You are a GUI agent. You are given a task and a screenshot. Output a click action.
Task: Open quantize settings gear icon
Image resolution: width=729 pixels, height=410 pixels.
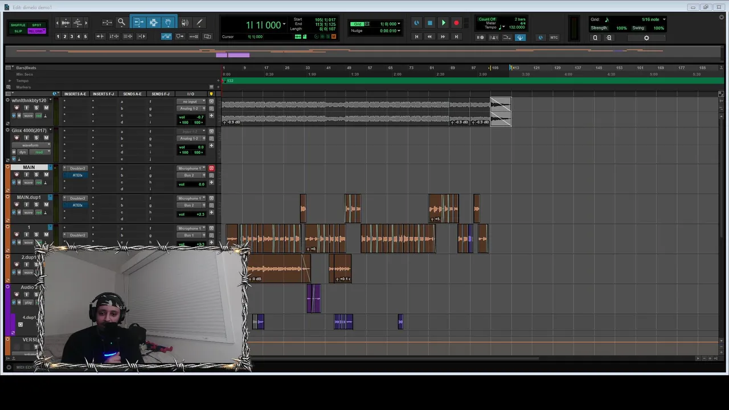tap(646, 38)
